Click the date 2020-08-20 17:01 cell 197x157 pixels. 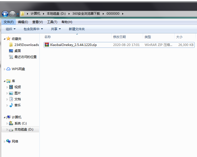click(126, 45)
